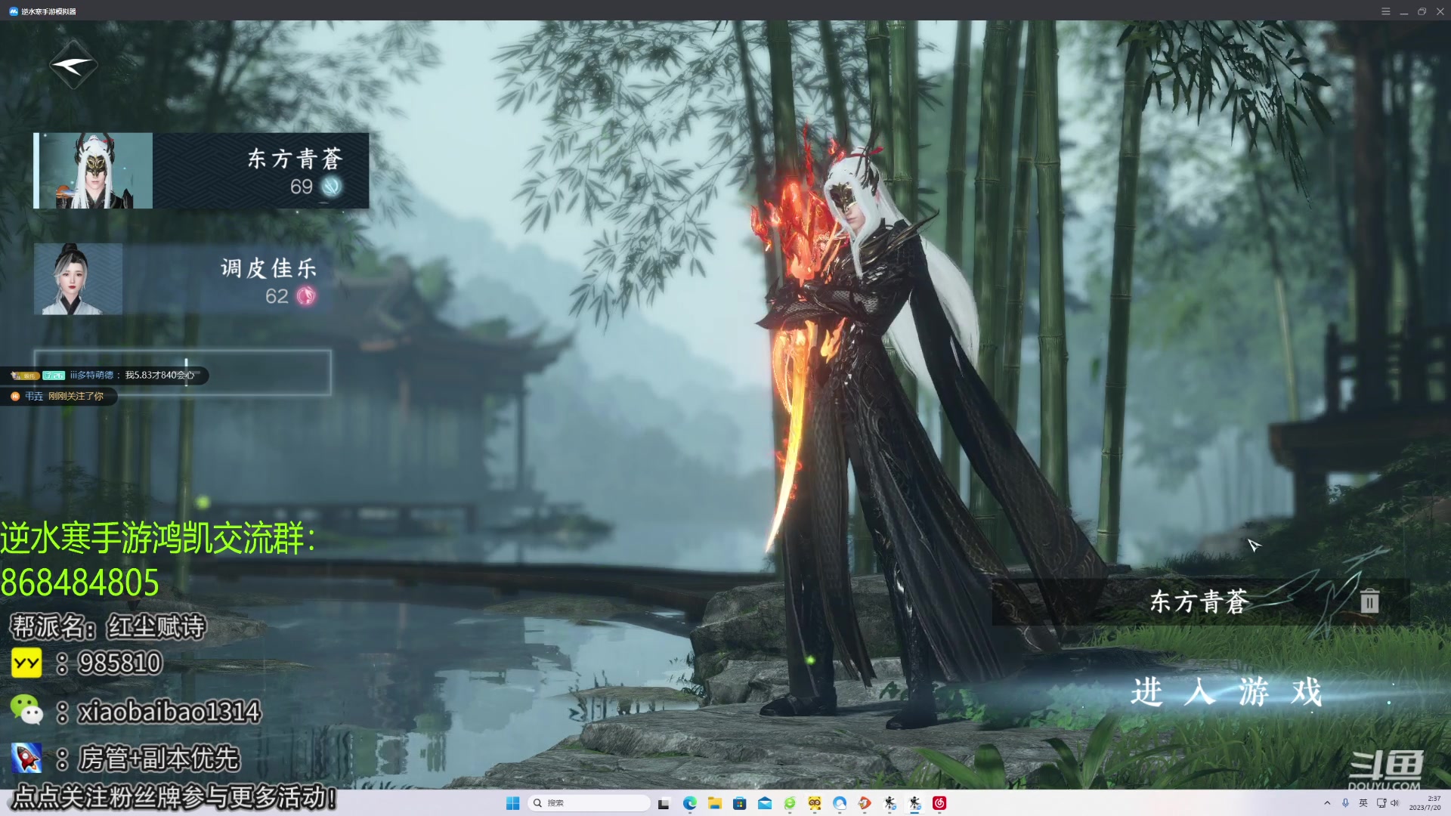The image size is (1451, 816).
Task: Launch Microsoft Edge from the taskbar
Action: pos(689,803)
